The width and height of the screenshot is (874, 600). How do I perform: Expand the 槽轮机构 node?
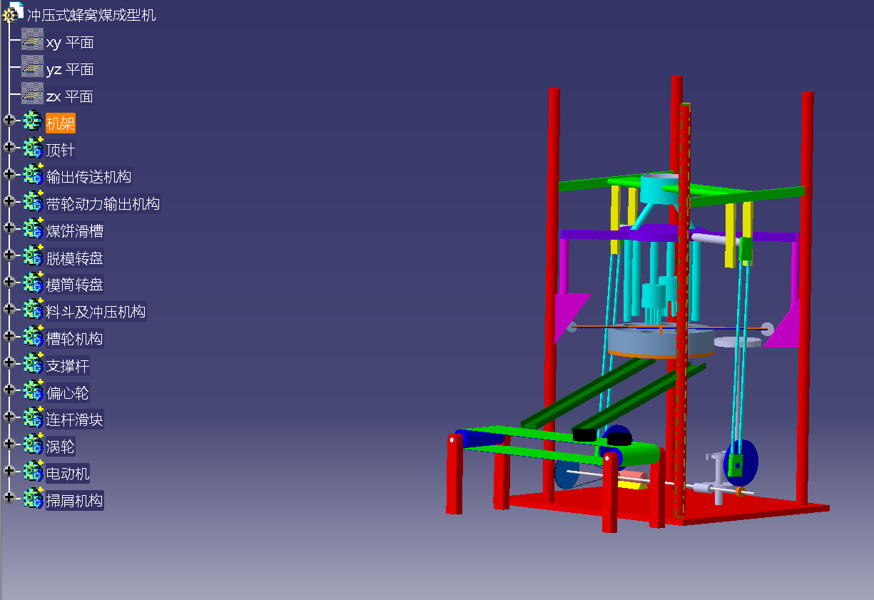[9, 335]
